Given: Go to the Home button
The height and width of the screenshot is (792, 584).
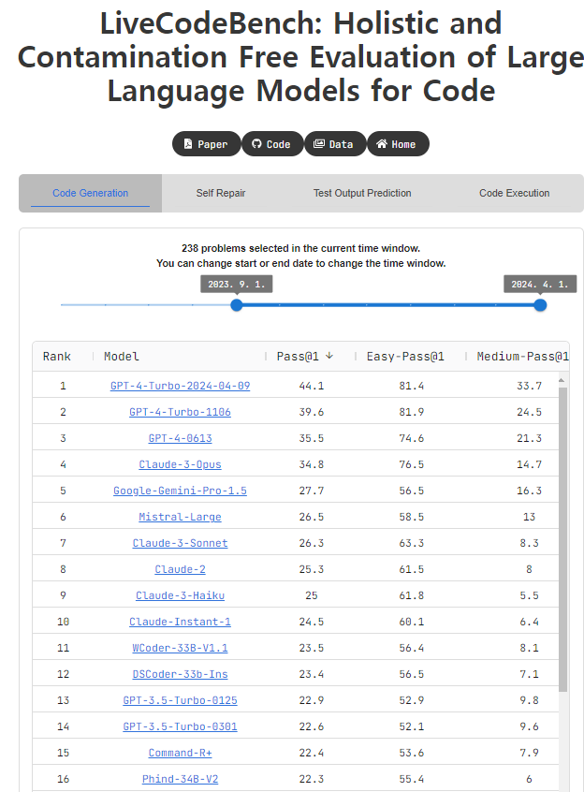Looking at the screenshot, I should coord(398,144).
